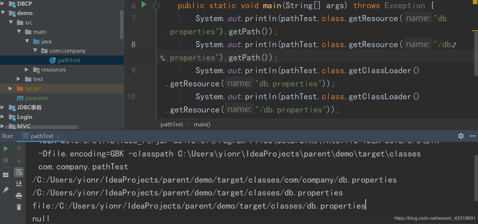Click "com.company.pathTest" in console

[x=83, y=167]
